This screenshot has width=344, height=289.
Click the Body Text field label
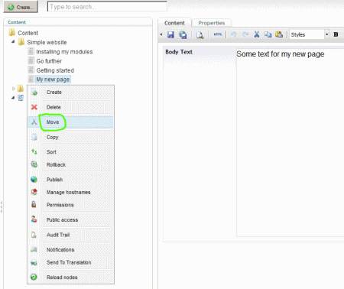179,52
